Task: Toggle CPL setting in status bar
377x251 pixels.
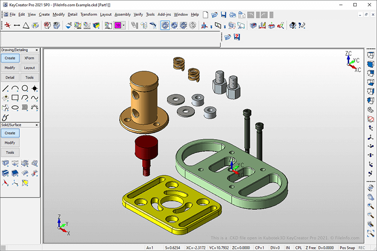Action: pyautogui.click(x=299, y=248)
